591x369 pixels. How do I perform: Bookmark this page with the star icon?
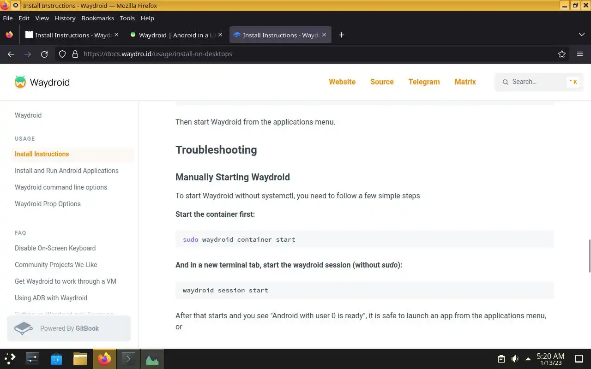click(x=562, y=54)
